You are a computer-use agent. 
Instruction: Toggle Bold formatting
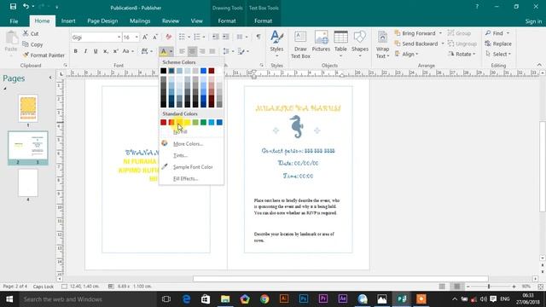[76, 51]
